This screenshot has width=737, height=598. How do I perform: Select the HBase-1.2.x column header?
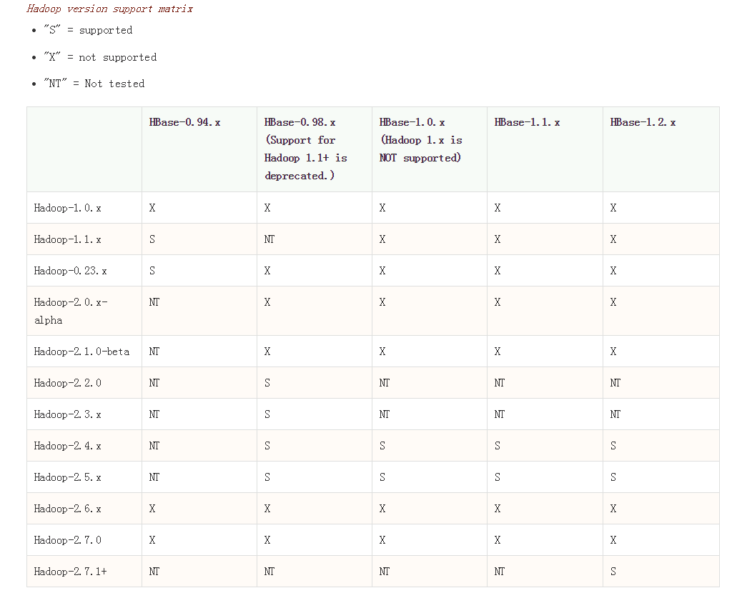(643, 122)
